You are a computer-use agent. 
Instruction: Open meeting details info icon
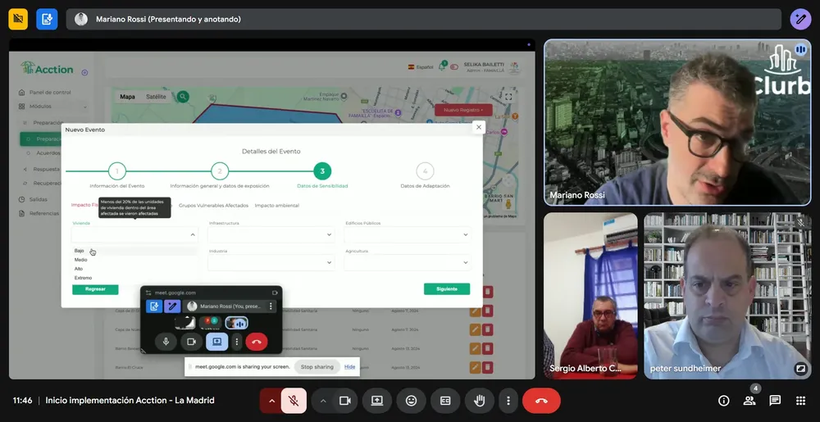(x=723, y=401)
